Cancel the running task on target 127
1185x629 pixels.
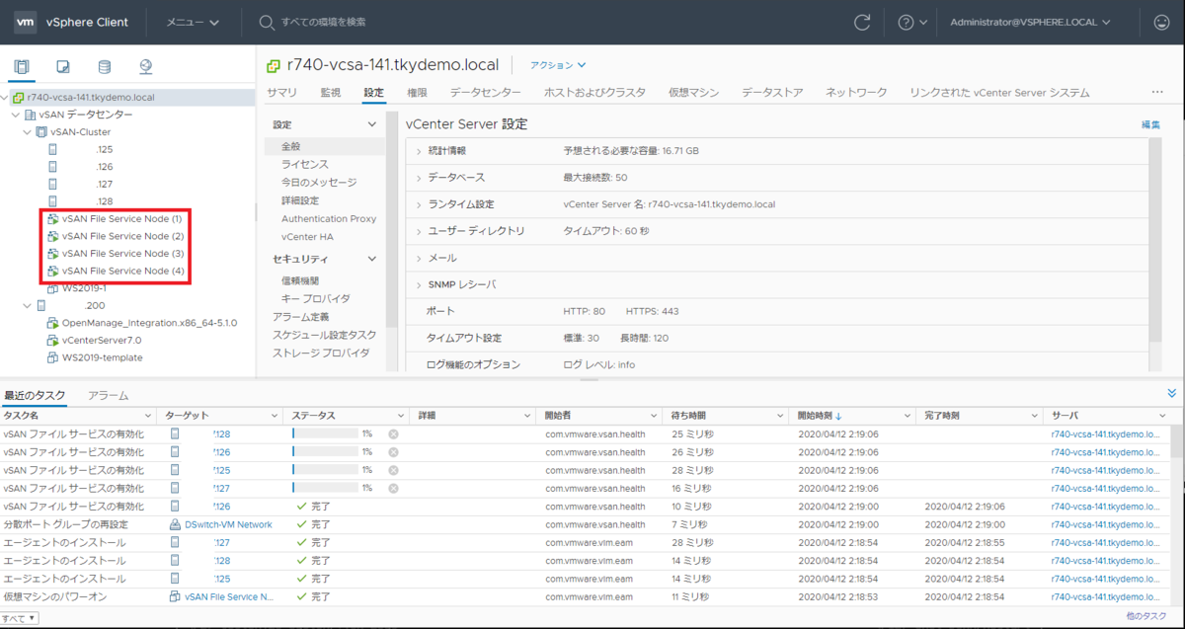pos(393,488)
